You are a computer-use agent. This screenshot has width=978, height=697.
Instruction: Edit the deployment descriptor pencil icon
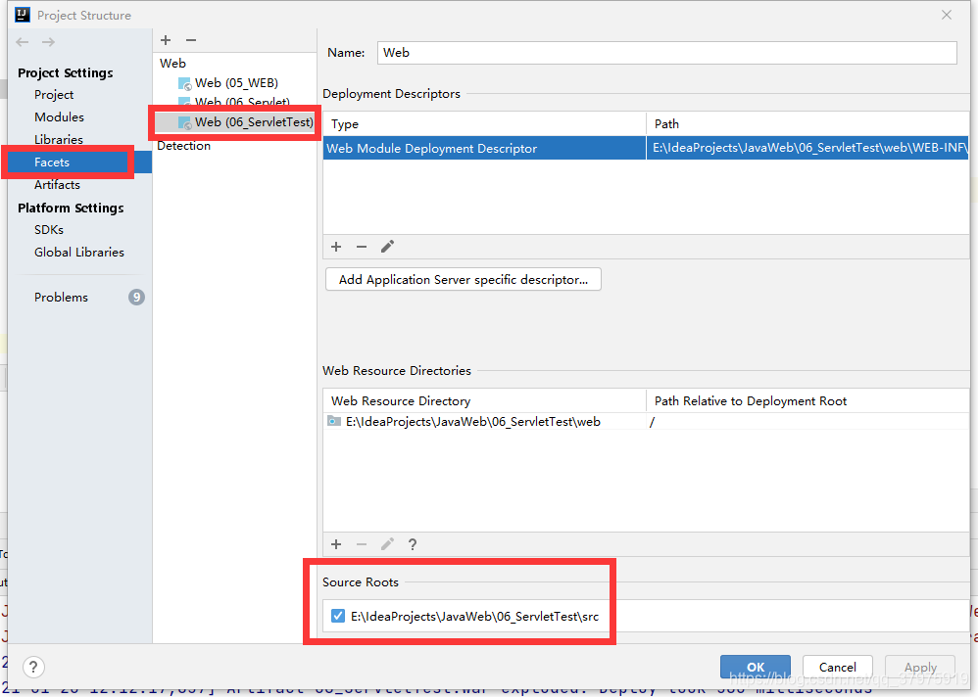click(x=387, y=247)
